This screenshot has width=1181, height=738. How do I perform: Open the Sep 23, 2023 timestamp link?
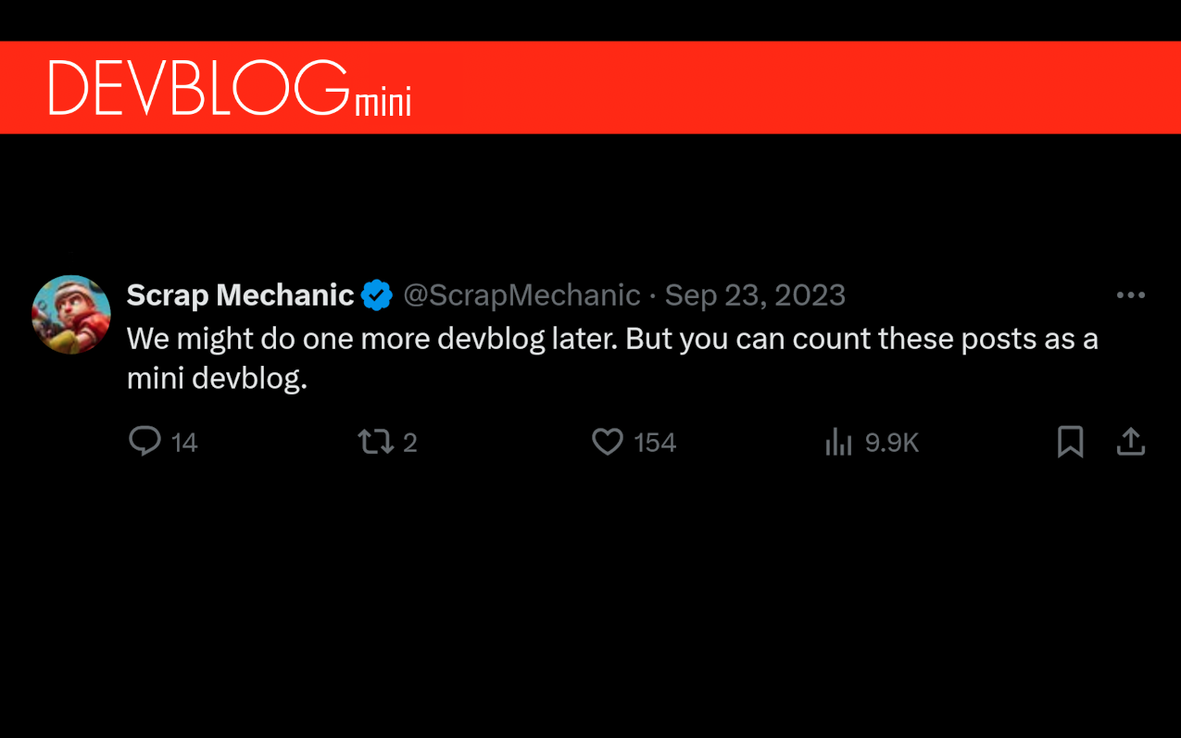pyautogui.click(x=755, y=295)
